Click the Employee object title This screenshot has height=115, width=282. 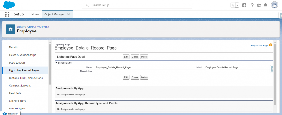point(27,31)
